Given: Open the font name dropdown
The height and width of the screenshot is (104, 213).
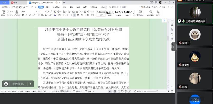Looking at the screenshot, I should click(28, 11).
